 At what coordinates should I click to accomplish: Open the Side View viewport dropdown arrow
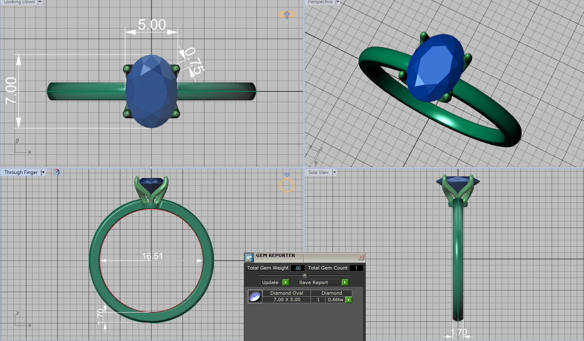coord(334,172)
